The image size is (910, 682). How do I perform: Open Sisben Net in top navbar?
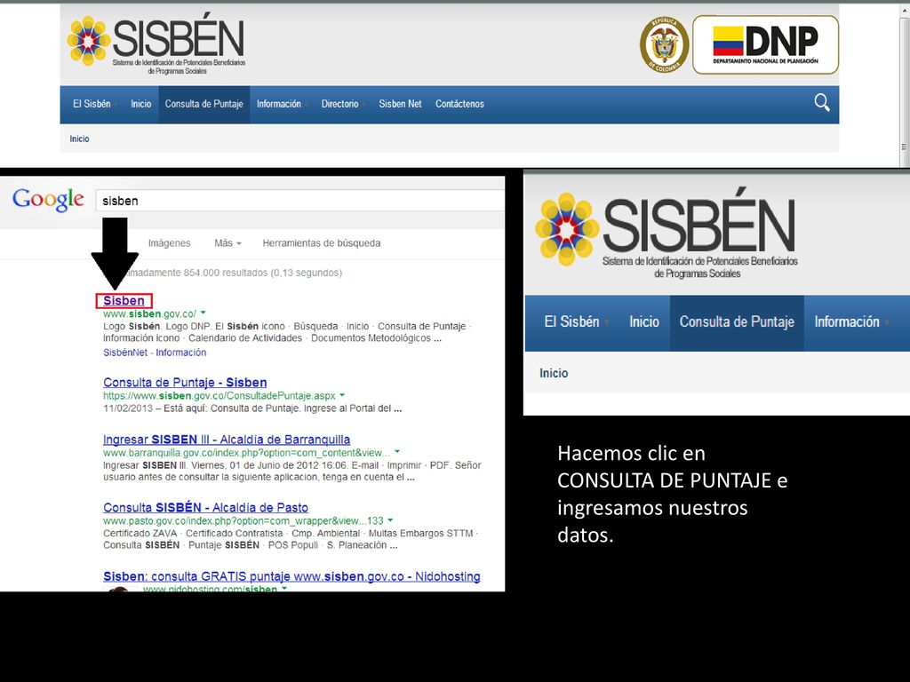pyautogui.click(x=400, y=104)
